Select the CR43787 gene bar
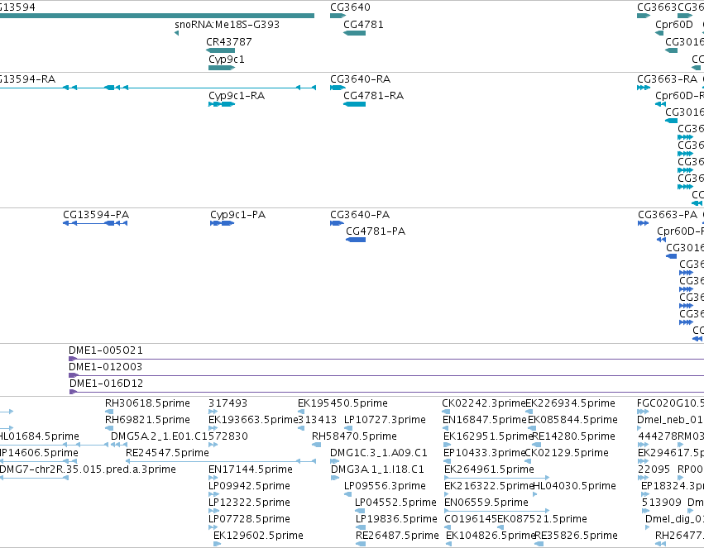Viewport: 704px width, 548px height. tap(220, 50)
